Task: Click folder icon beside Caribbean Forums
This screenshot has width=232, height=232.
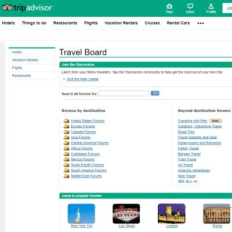Action: pos(66,154)
